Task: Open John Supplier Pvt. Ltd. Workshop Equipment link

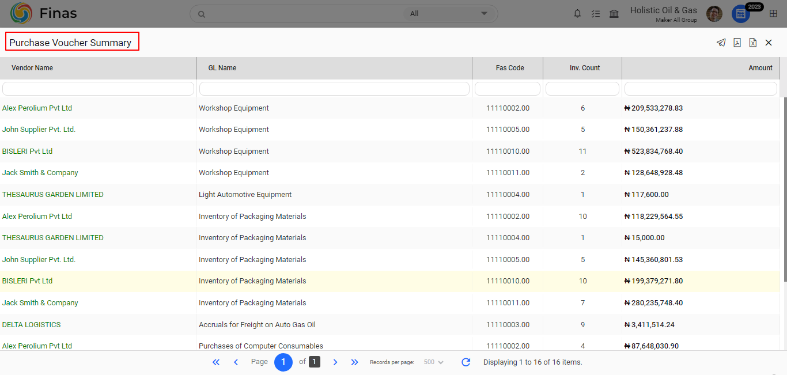Action: point(39,130)
